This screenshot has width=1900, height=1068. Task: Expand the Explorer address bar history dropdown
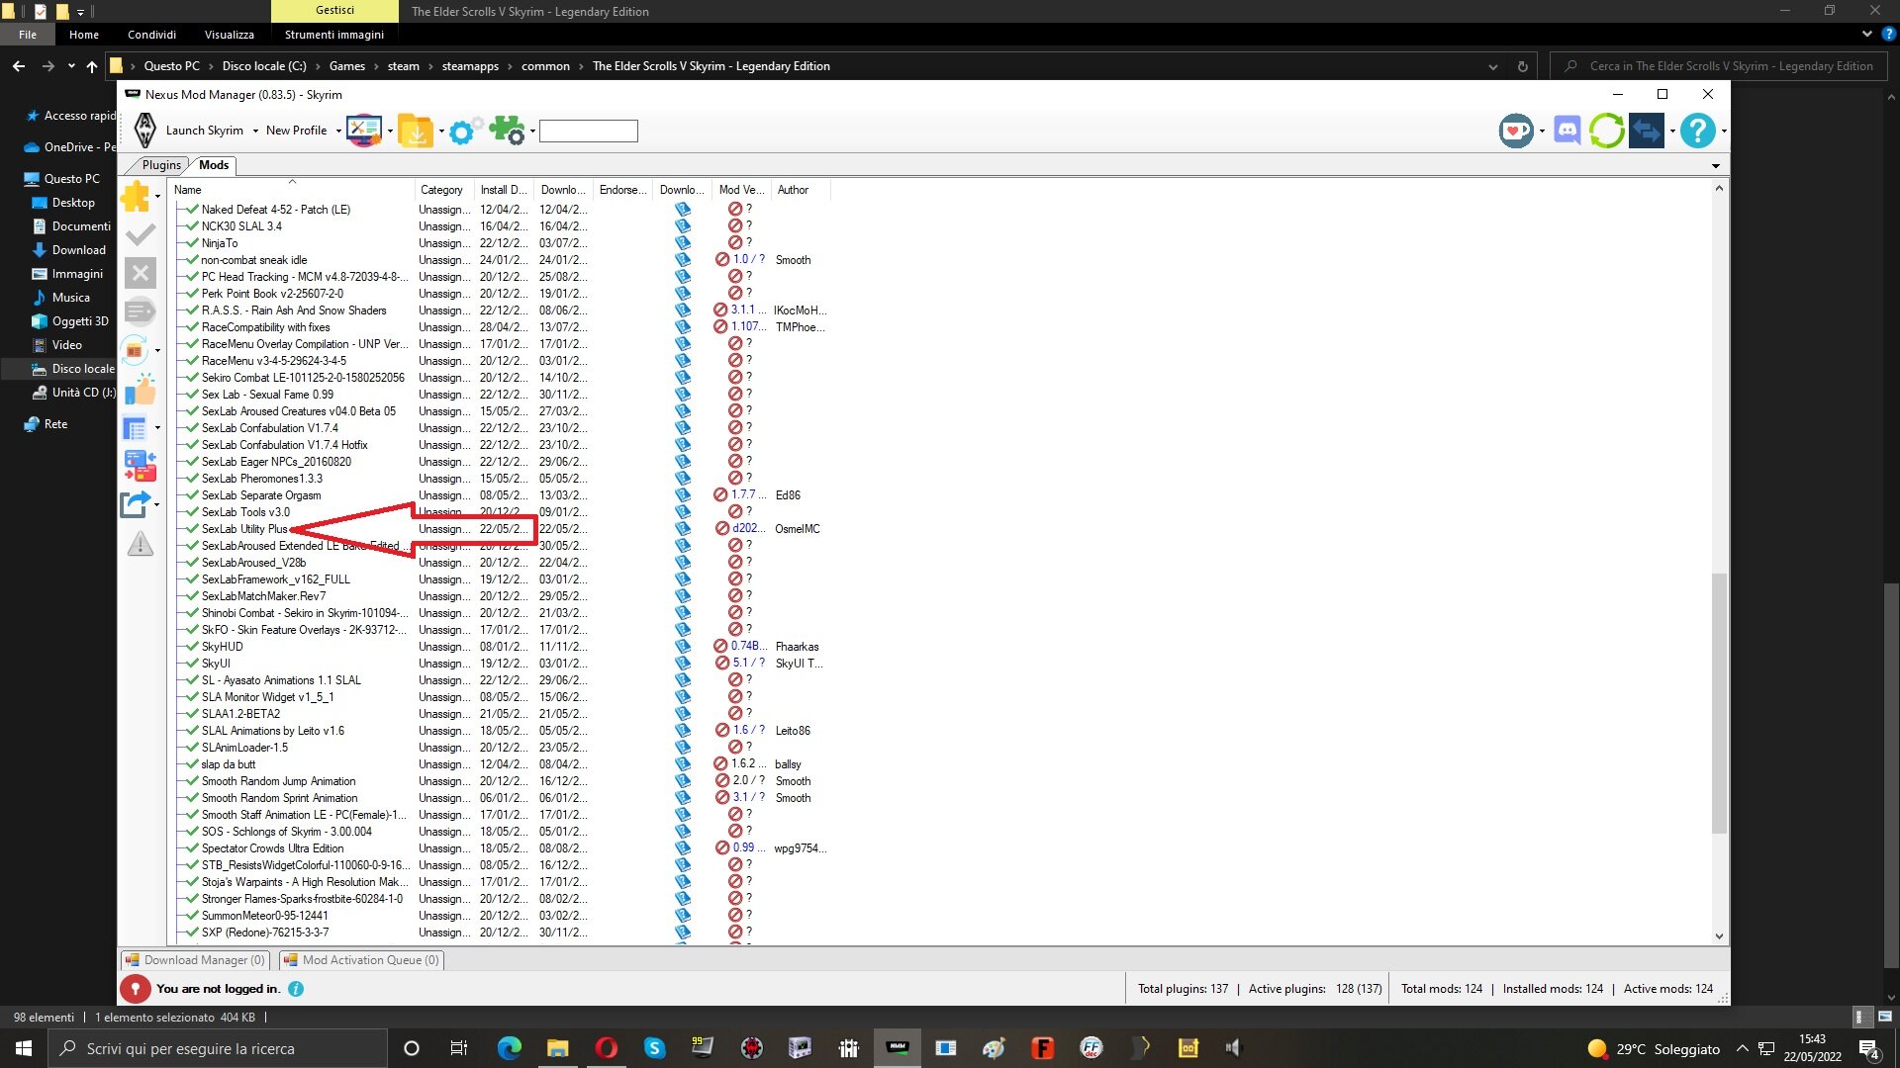click(1492, 66)
